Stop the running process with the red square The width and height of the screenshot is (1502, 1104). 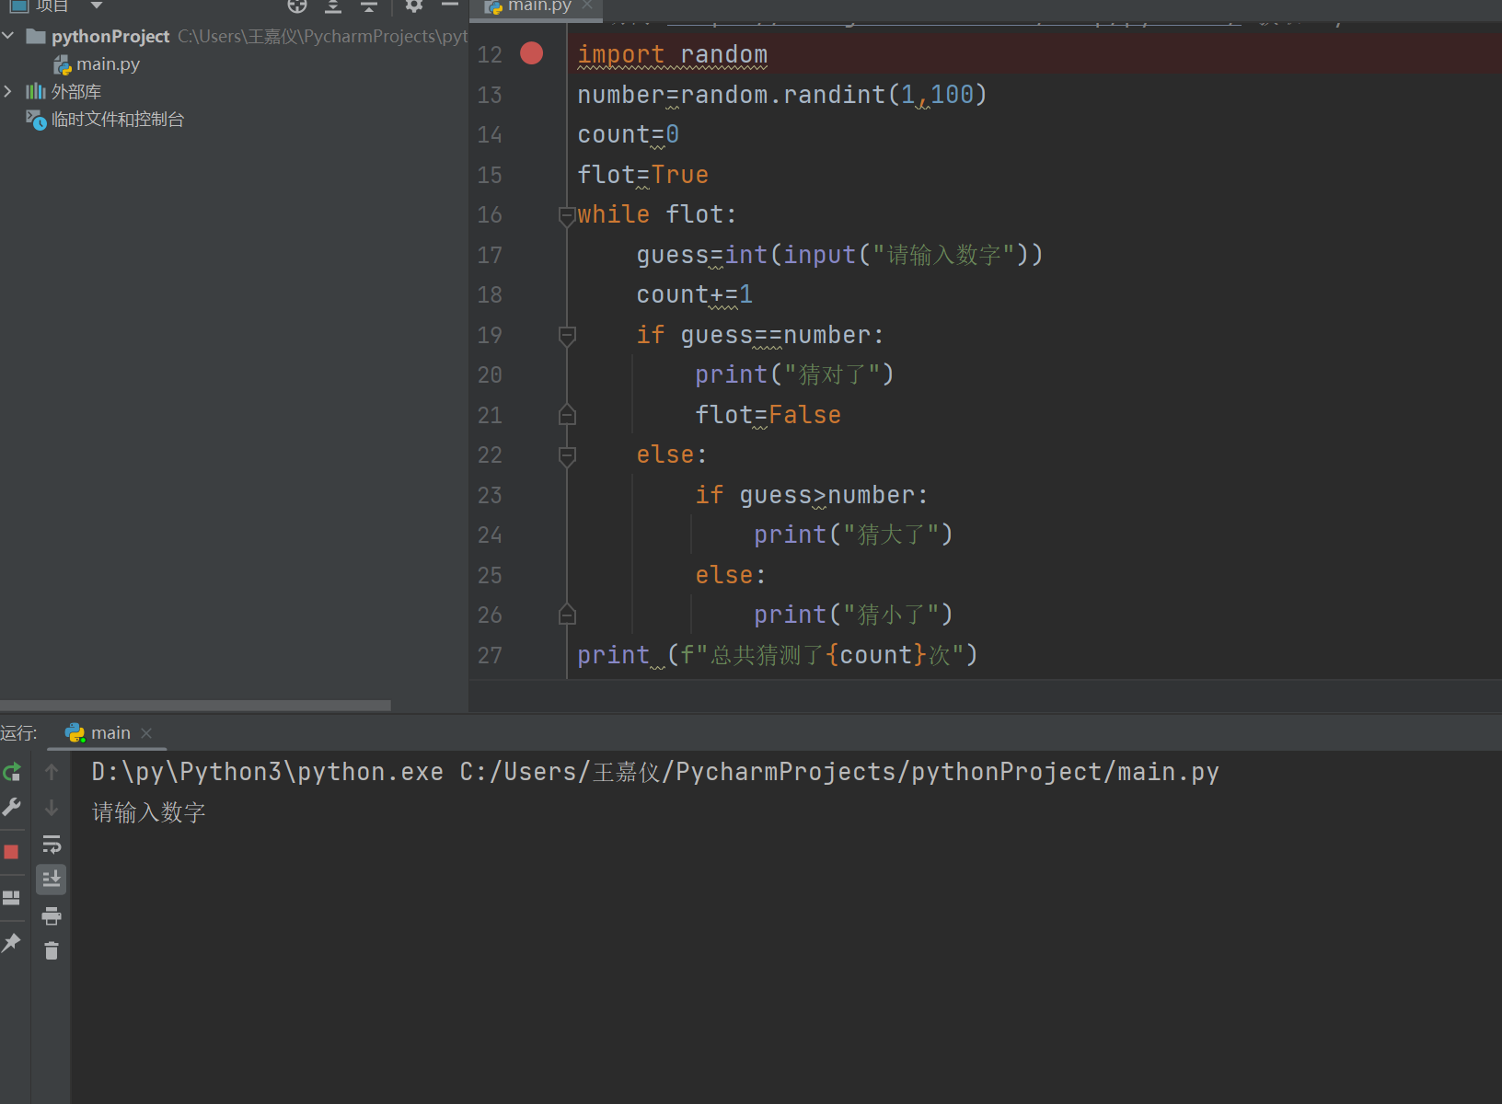click(x=12, y=852)
